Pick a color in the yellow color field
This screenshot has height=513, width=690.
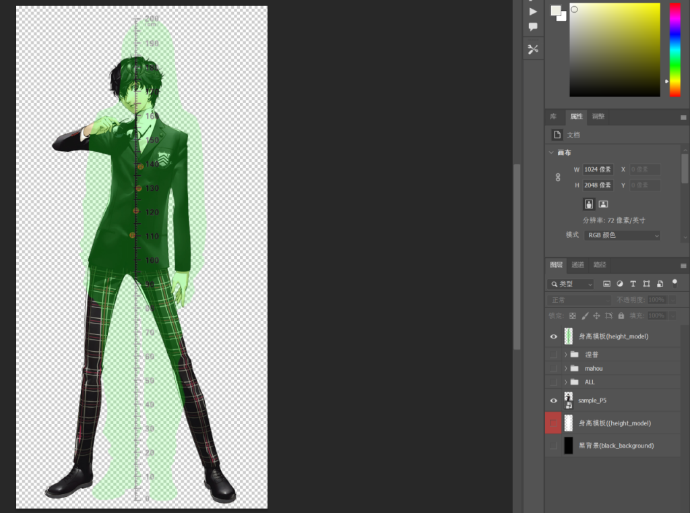click(x=615, y=50)
